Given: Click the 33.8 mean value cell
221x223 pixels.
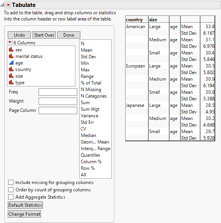Looking at the screenshot, I should tap(210, 27).
